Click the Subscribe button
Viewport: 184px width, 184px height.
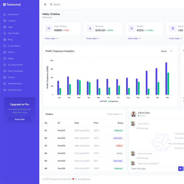(x=20, y=119)
